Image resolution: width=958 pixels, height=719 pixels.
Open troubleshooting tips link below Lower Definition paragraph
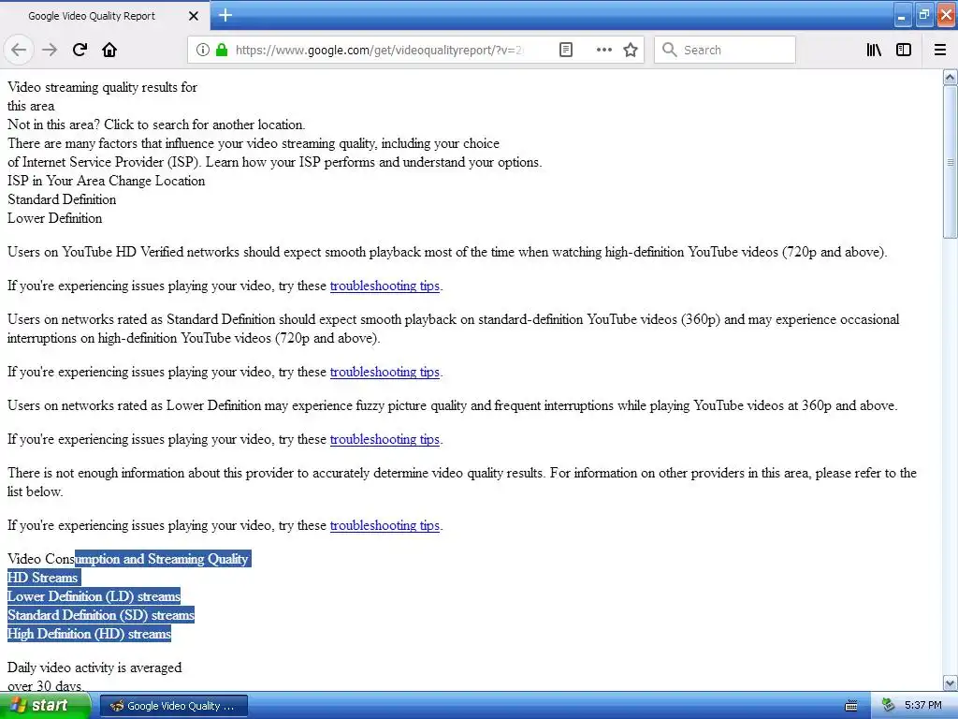pyautogui.click(x=385, y=439)
